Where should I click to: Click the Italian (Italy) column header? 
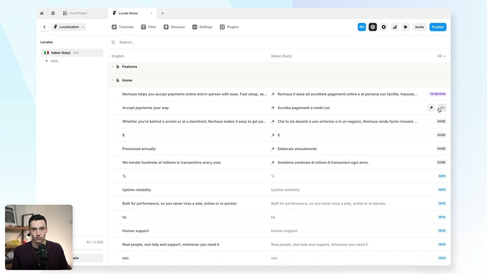(x=282, y=56)
